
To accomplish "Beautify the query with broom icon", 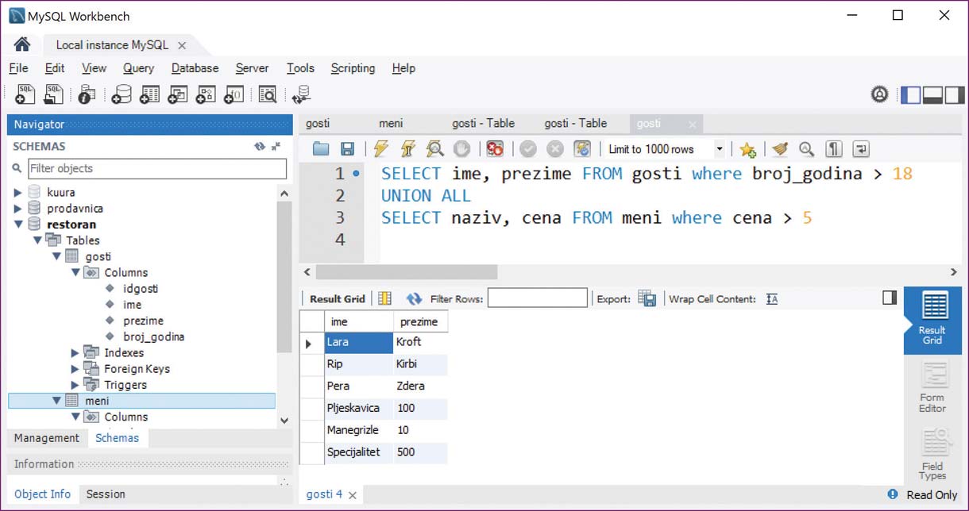I will tap(779, 149).
